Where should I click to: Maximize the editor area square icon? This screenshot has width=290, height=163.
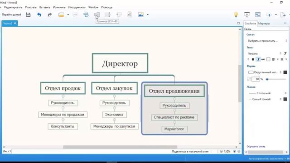click(x=238, y=23)
